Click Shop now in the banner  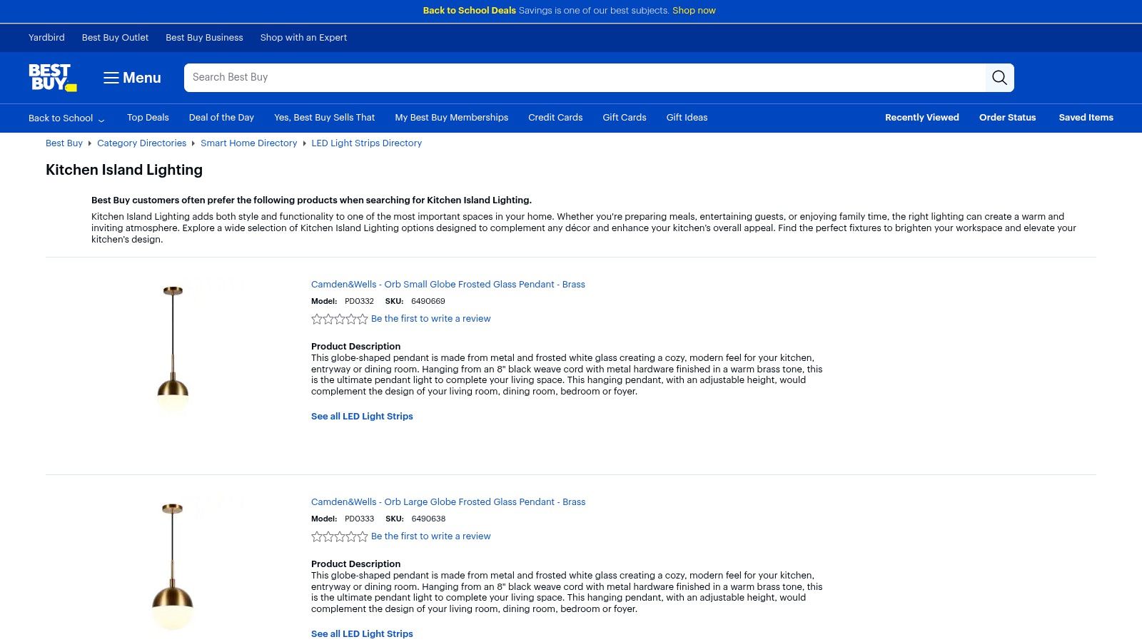[x=693, y=11]
